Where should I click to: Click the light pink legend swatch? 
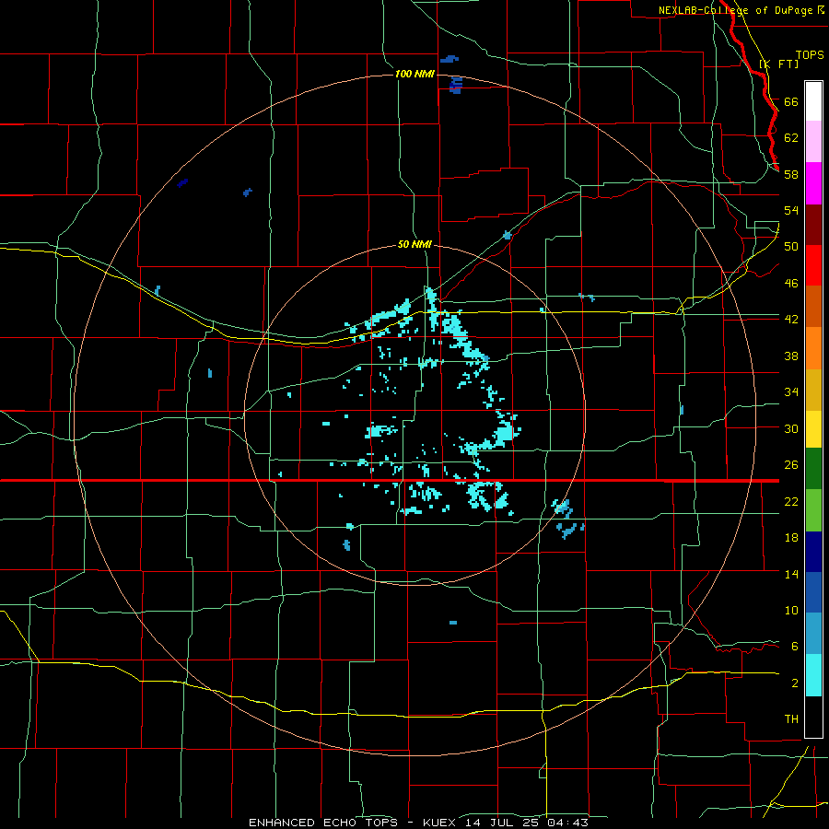coord(813,141)
